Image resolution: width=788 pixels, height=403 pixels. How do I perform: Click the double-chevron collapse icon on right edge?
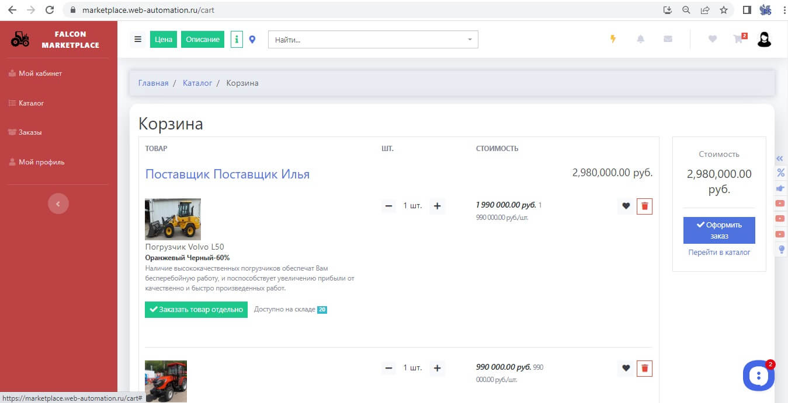coord(780,159)
